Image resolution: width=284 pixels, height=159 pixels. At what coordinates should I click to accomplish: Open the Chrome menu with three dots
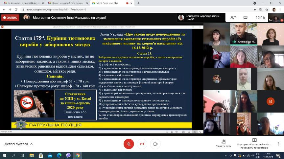pos(280,9)
